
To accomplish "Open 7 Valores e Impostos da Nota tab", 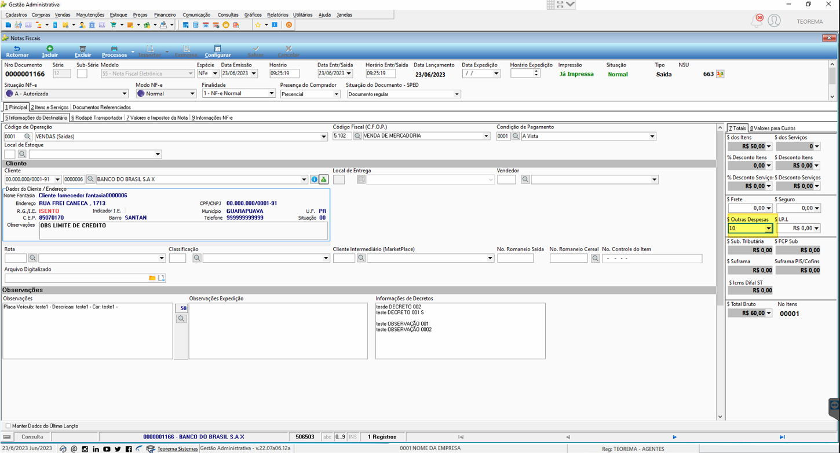I will (157, 117).
